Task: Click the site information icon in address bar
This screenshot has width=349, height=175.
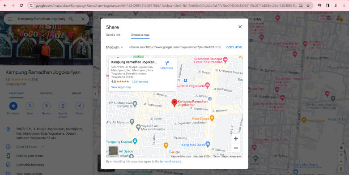Action: point(31,5)
